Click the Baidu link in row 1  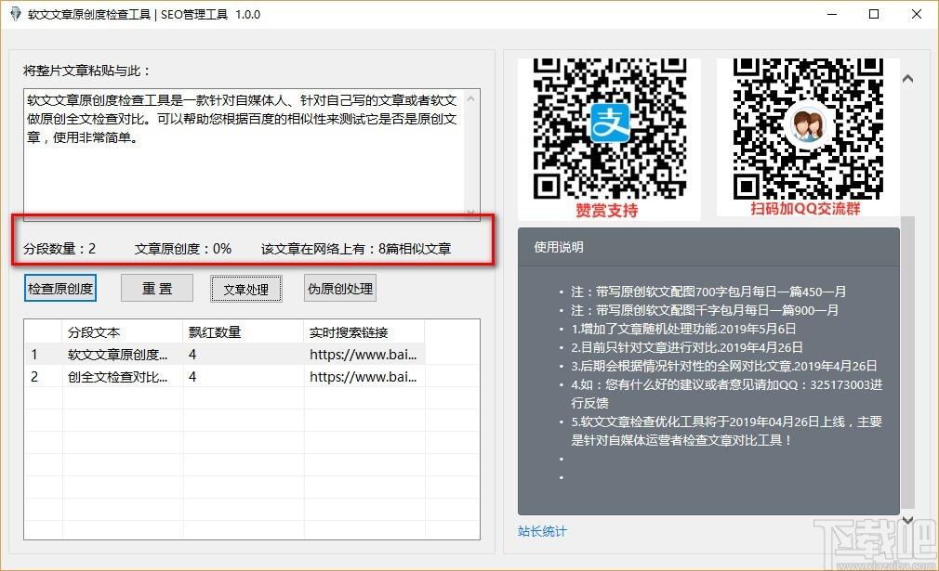tap(363, 354)
